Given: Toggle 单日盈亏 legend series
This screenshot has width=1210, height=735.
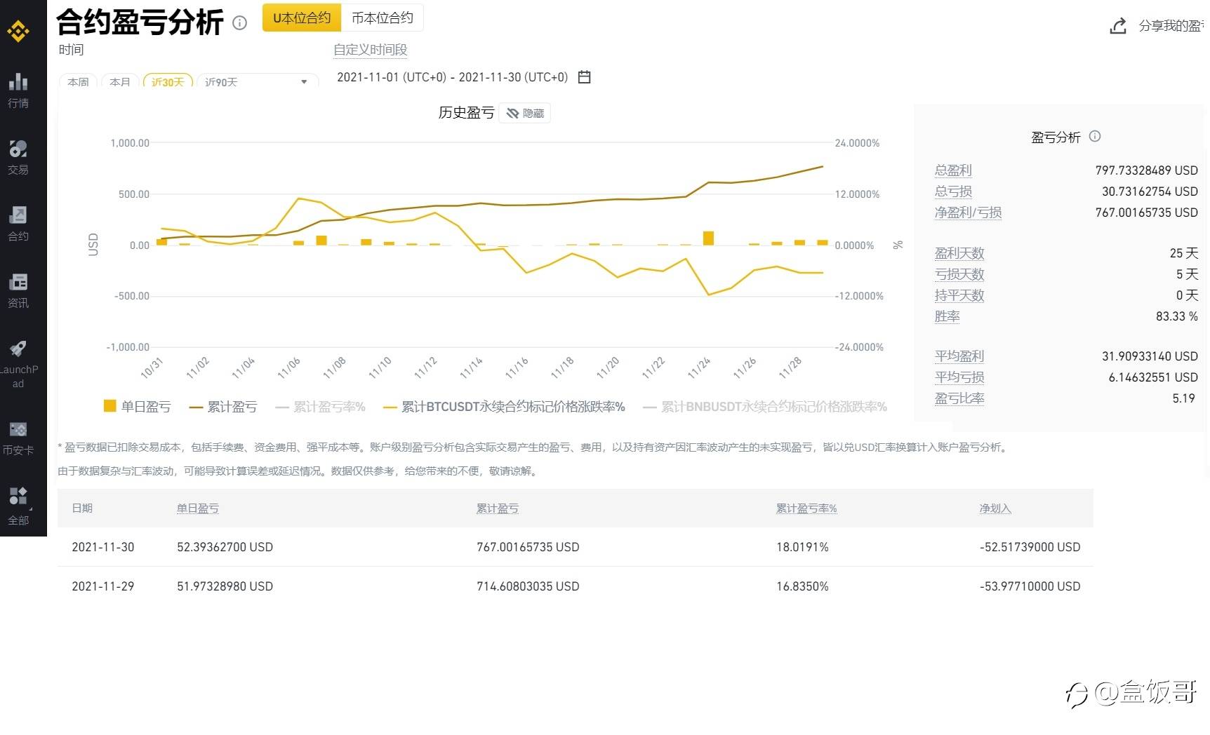Looking at the screenshot, I should [138, 407].
